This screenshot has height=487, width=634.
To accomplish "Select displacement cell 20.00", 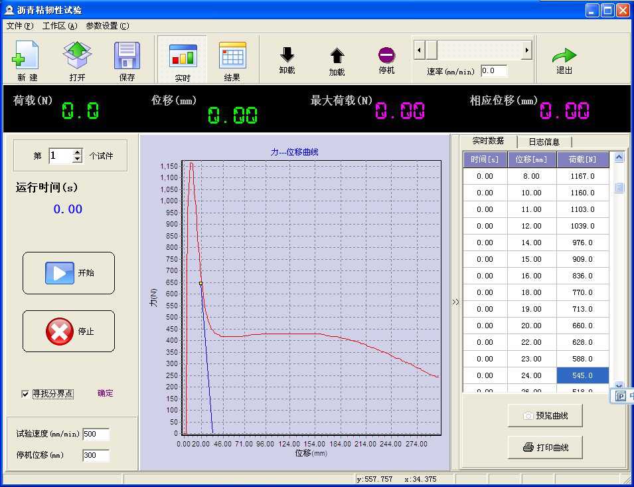I will [x=532, y=325].
